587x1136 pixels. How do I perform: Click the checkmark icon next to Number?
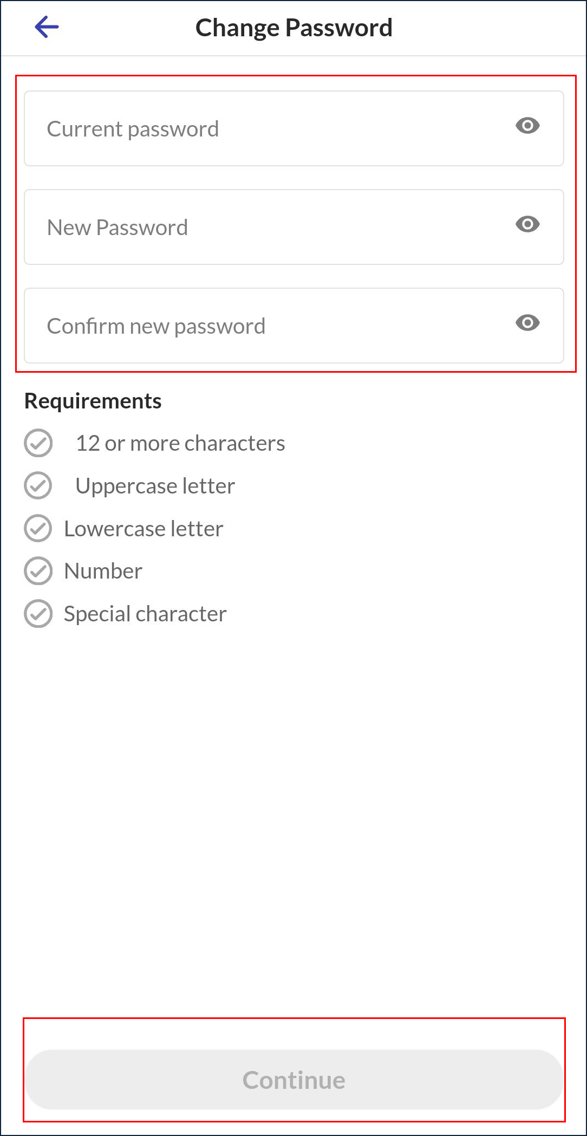38,571
